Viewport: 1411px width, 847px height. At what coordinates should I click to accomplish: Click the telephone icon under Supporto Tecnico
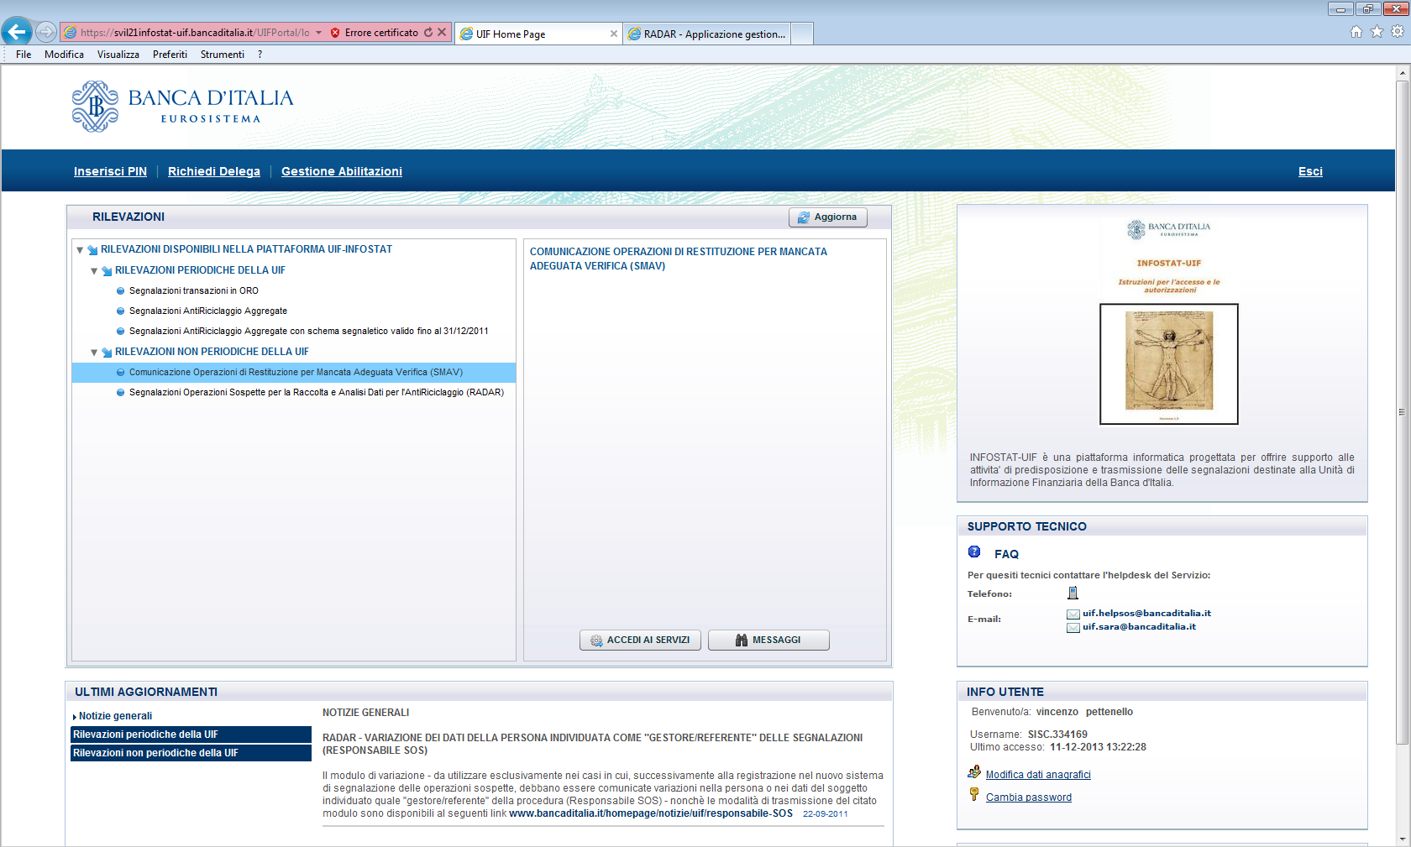tap(1073, 593)
